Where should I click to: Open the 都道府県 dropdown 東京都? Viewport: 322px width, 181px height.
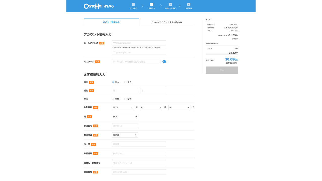click(125, 135)
